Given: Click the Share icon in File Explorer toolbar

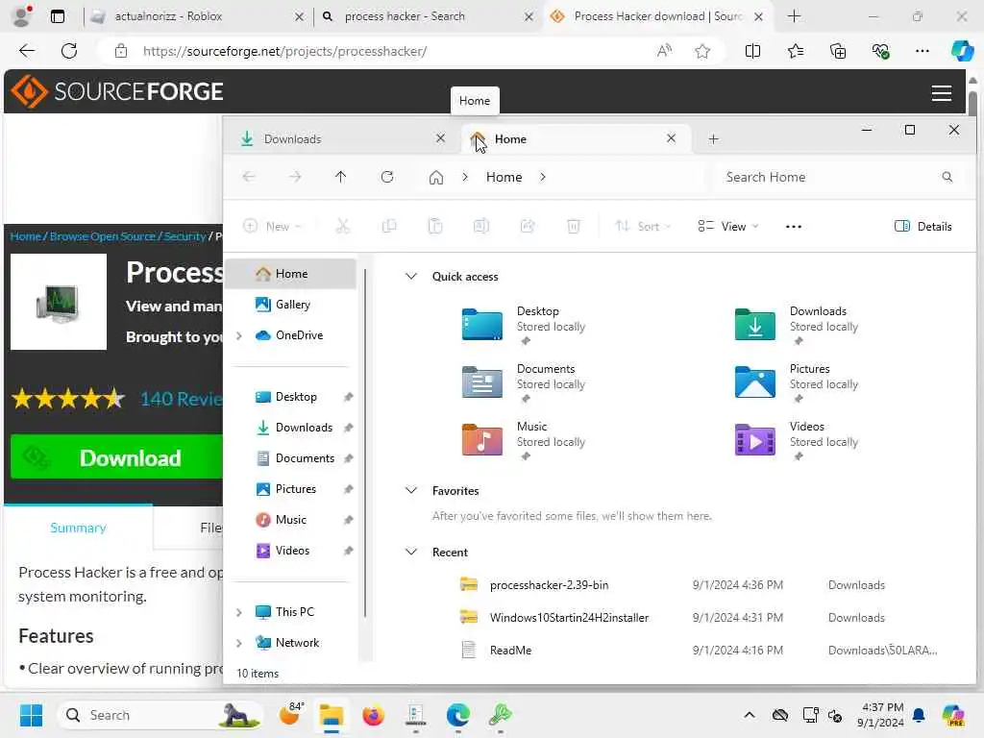Looking at the screenshot, I should pos(528,226).
